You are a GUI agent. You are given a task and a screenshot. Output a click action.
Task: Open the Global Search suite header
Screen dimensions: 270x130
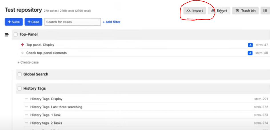click(x=143, y=74)
